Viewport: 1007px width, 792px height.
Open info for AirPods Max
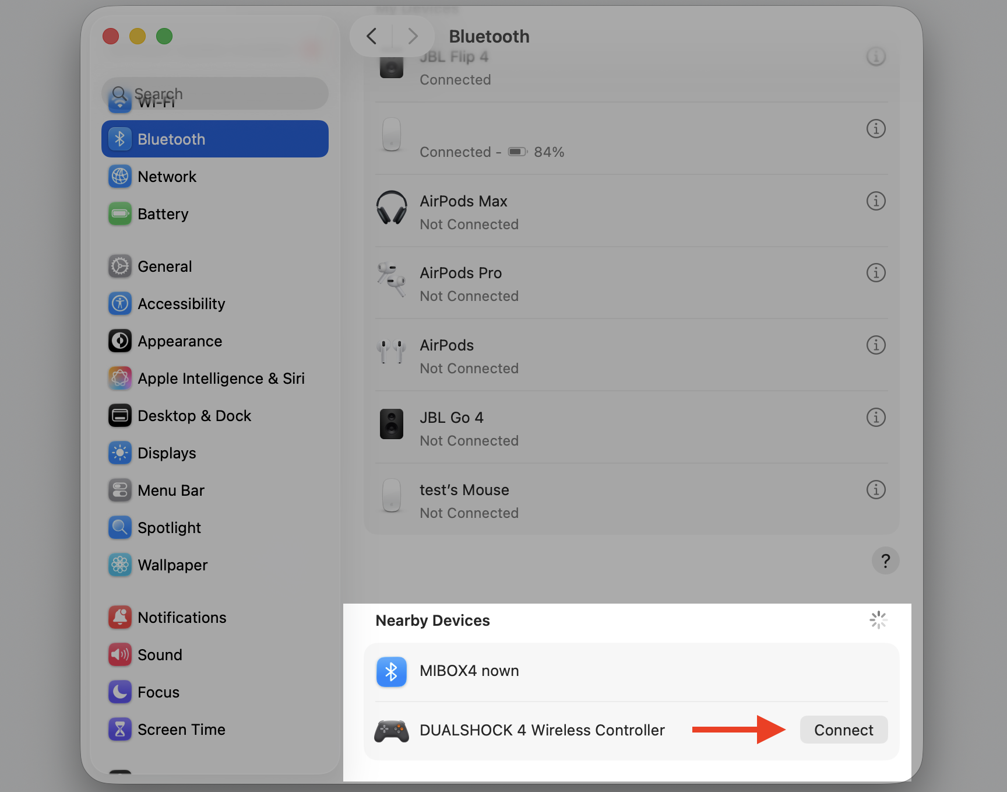coord(876,201)
